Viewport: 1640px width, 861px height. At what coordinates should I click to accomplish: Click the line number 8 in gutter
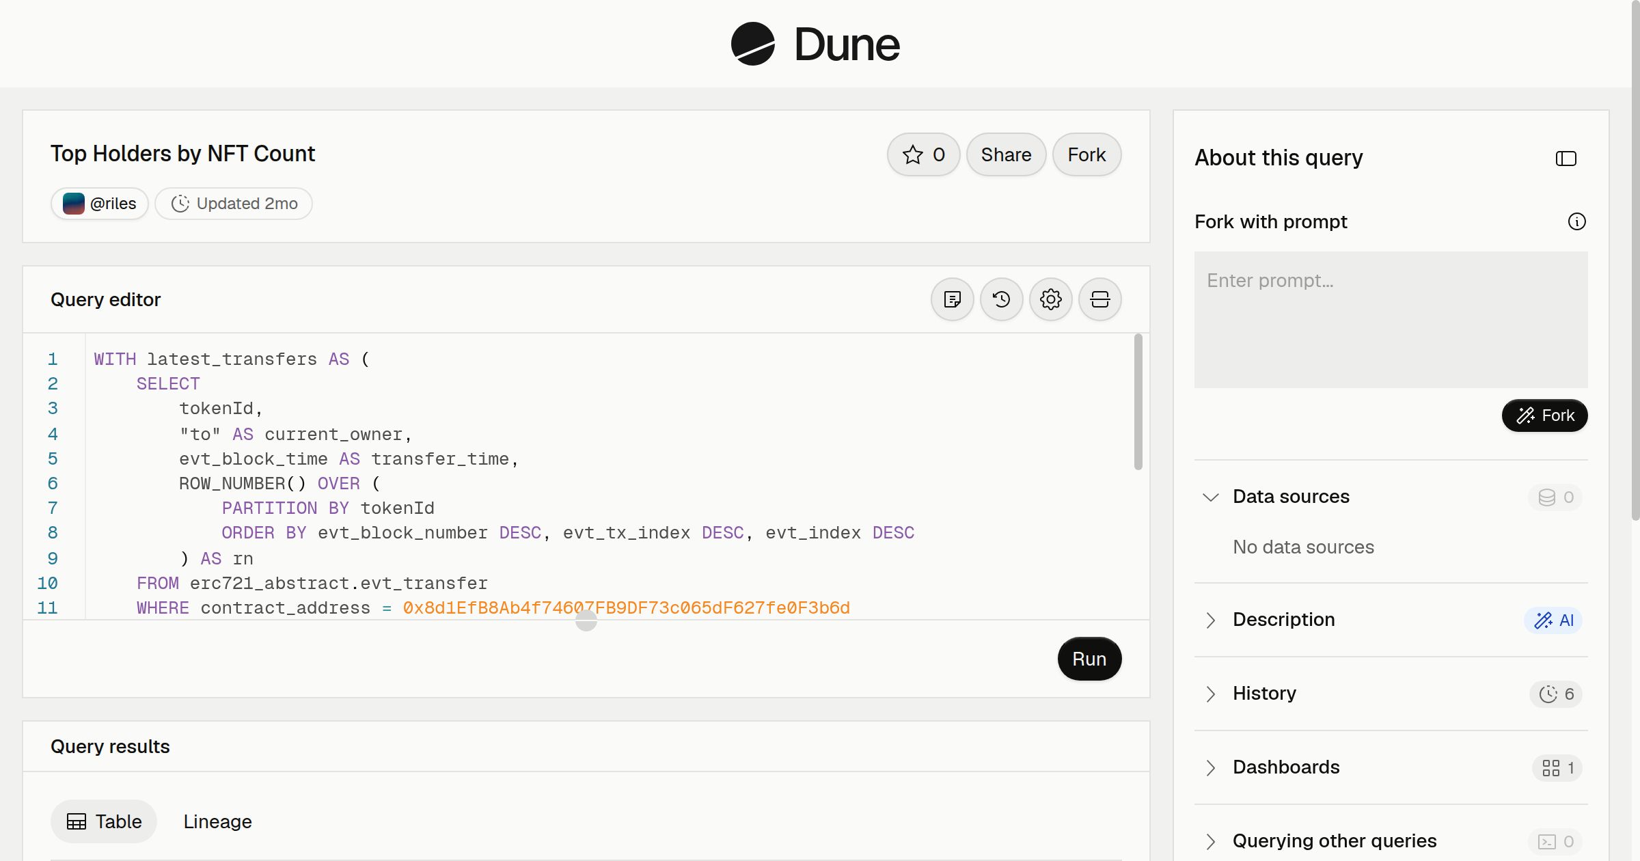53,532
